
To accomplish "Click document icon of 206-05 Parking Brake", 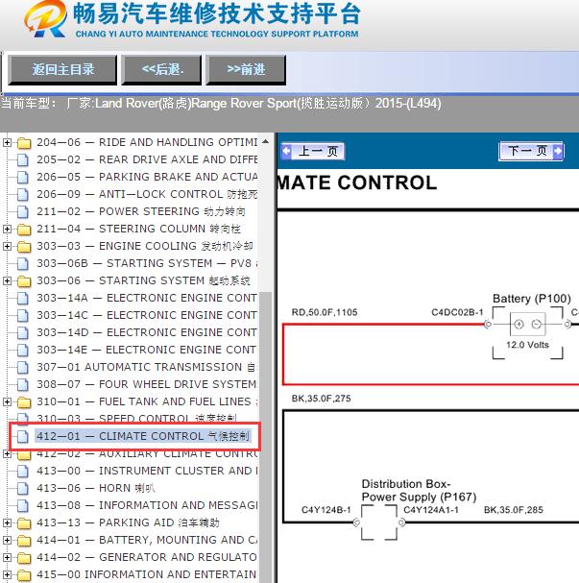I will click(x=23, y=178).
